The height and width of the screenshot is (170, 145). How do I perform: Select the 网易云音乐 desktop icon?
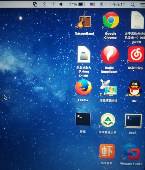(x=136, y=54)
